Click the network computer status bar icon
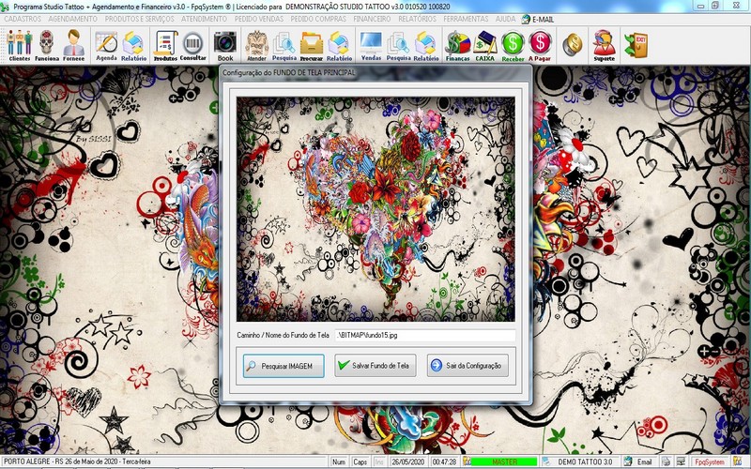This screenshot has height=469, width=751. point(682,461)
